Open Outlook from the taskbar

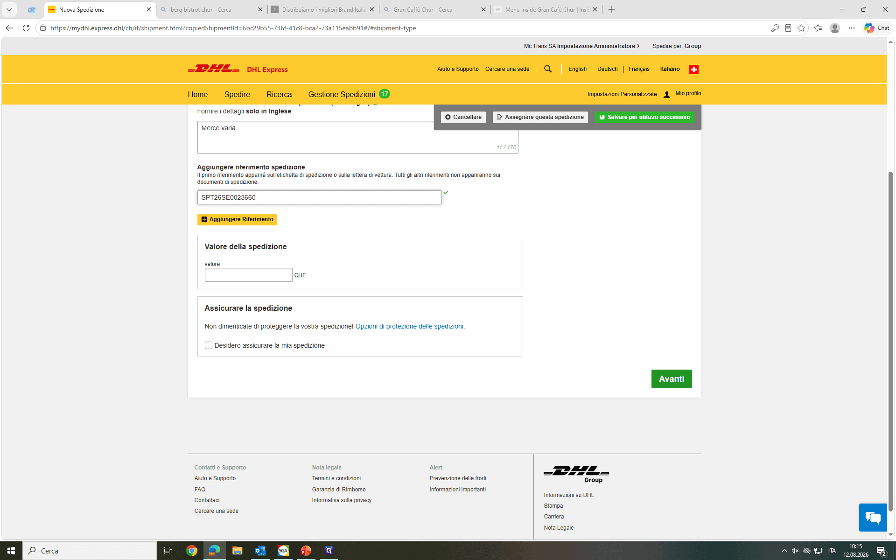pos(260,551)
